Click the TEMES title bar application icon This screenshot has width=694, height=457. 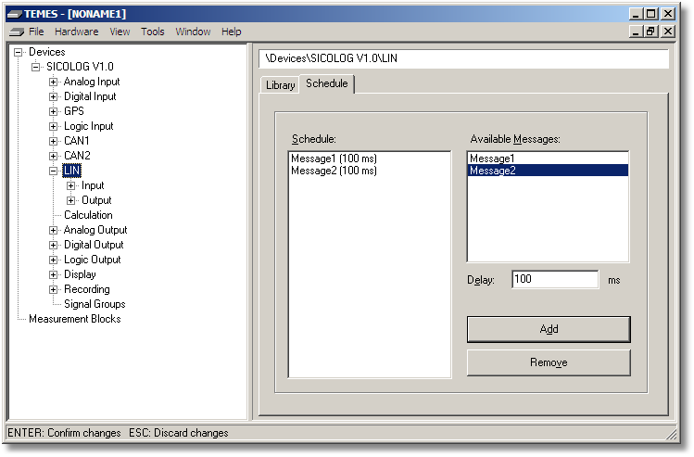[x=15, y=14]
